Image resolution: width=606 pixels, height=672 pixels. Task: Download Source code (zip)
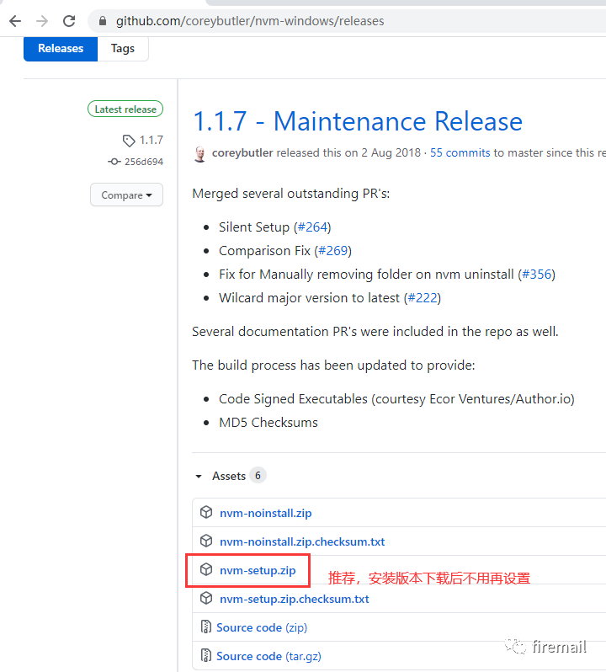pyautogui.click(x=262, y=628)
